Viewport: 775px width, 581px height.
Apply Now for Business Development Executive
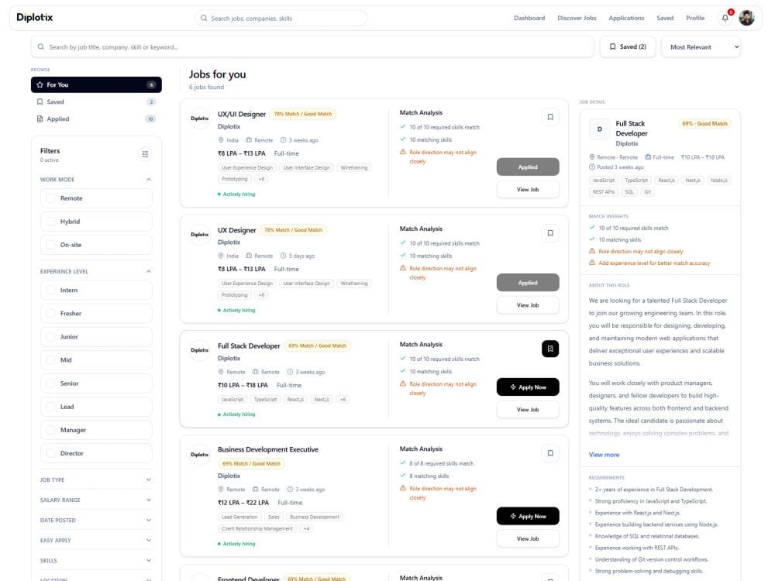click(x=528, y=516)
